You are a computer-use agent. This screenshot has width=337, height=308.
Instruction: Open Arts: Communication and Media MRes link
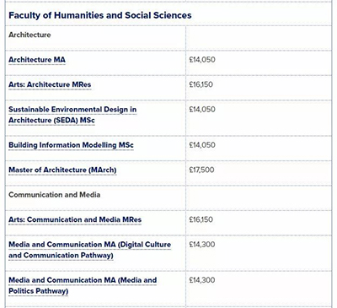click(x=75, y=219)
